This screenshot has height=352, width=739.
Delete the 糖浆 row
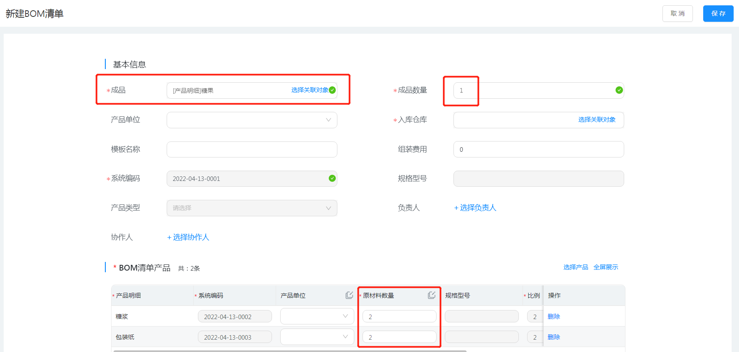click(x=554, y=316)
